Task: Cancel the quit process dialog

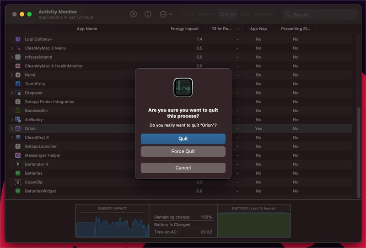Action: point(183,168)
